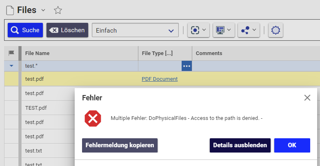320x166 pixels.
Task: Confirm the error dialog with OK
Action: point(292,145)
